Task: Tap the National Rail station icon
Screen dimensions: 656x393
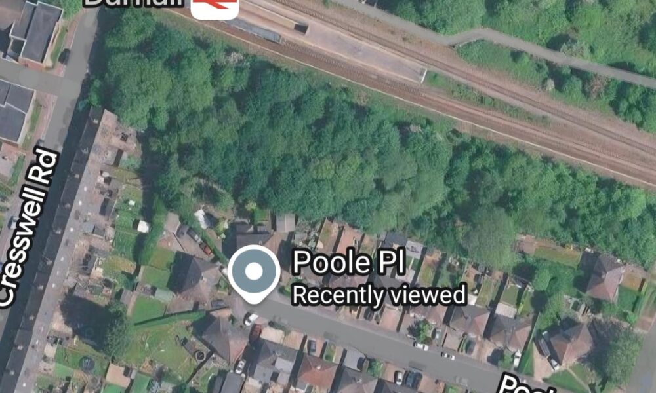Action: coord(215,8)
